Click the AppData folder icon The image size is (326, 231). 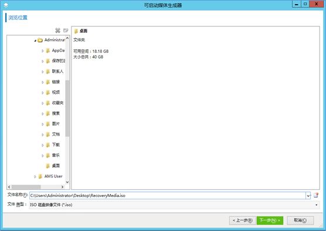tap(48, 50)
